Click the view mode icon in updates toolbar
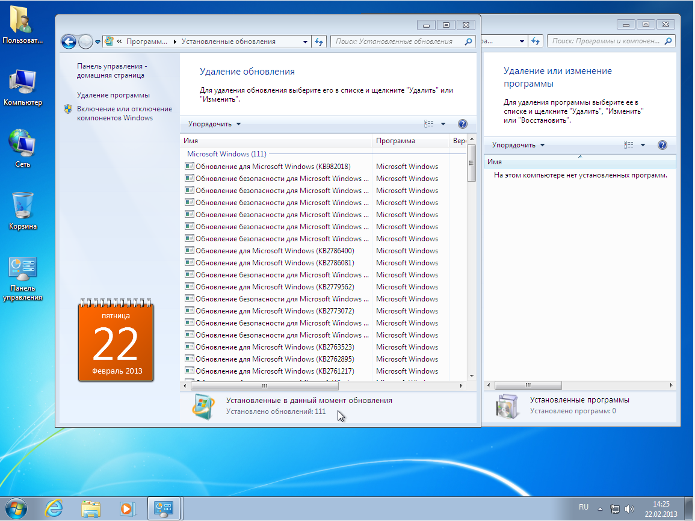The height and width of the screenshot is (521, 695). pos(429,124)
